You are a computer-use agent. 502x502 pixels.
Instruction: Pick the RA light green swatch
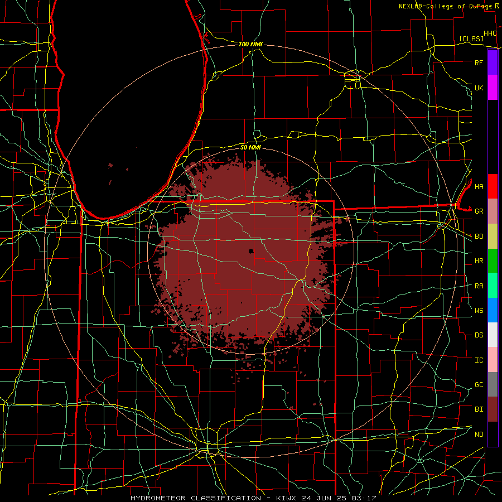(493, 286)
